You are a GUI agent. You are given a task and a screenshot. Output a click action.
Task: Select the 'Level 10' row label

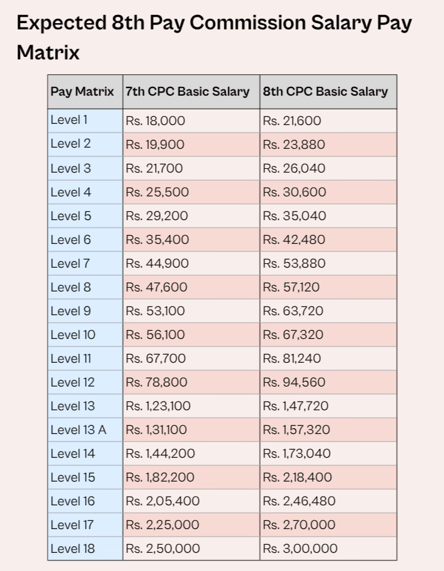click(73, 335)
